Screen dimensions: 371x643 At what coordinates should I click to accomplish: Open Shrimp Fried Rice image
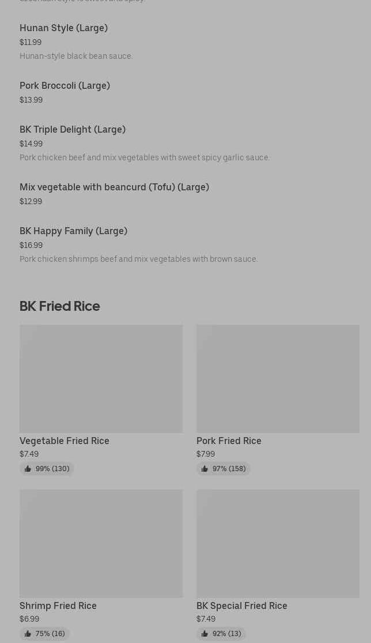click(x=101, y=543)
